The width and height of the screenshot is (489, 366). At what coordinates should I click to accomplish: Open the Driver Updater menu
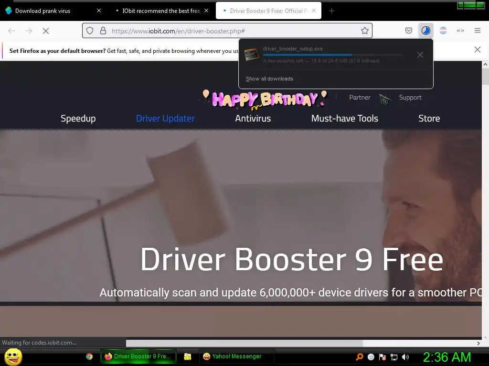pyautogui.click(x=165, y=119)
